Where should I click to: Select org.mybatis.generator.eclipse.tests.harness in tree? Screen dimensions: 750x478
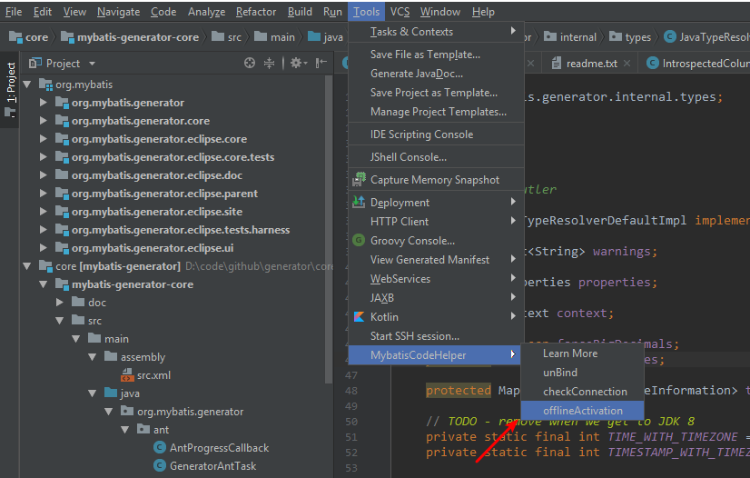pos(181,230)
